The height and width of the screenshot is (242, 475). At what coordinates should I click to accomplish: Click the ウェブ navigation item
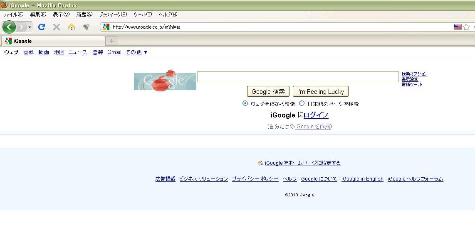(11, 52)
